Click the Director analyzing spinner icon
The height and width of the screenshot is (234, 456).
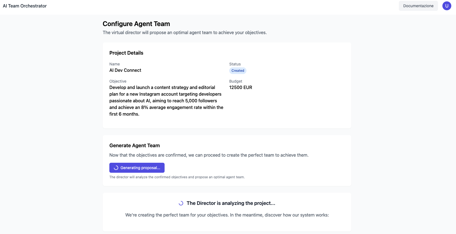181,203
